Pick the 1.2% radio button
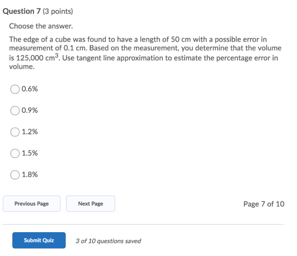This screenshot has height=256, width=297. tap(15, 132)
